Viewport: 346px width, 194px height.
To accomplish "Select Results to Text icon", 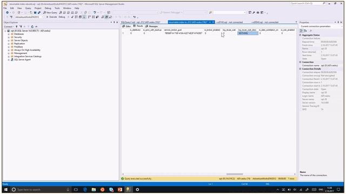I will tap(103, 17).
